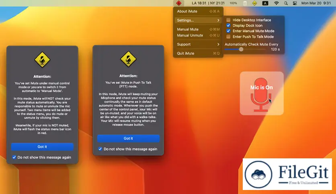Uncheck Display Dock Icon
This screenshot has height=194, width=336.
click(x=228, y=25)
